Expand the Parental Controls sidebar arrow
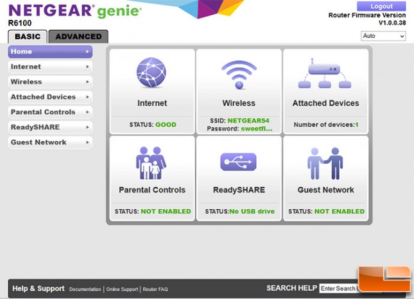 click(87, 112)
